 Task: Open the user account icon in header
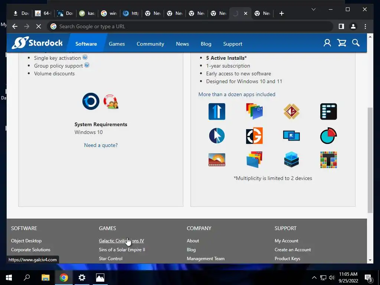327,43
